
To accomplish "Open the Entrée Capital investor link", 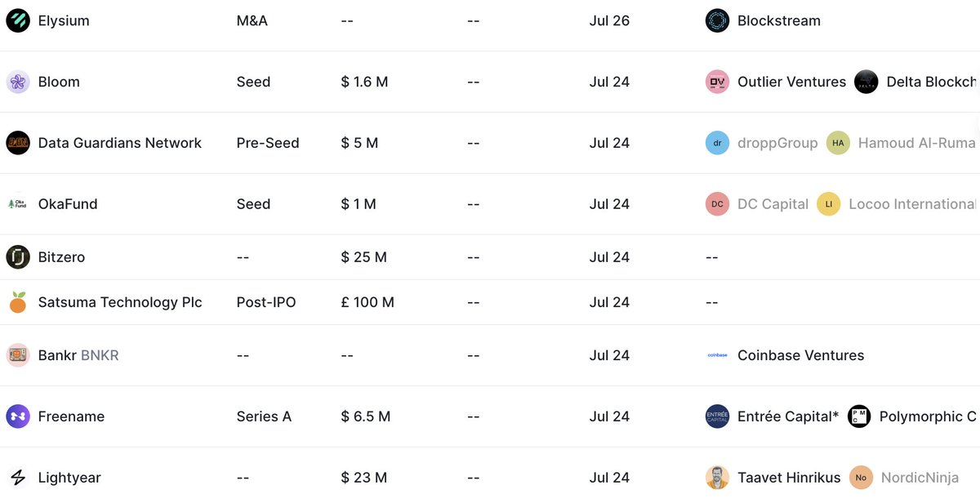I will 787,416.
